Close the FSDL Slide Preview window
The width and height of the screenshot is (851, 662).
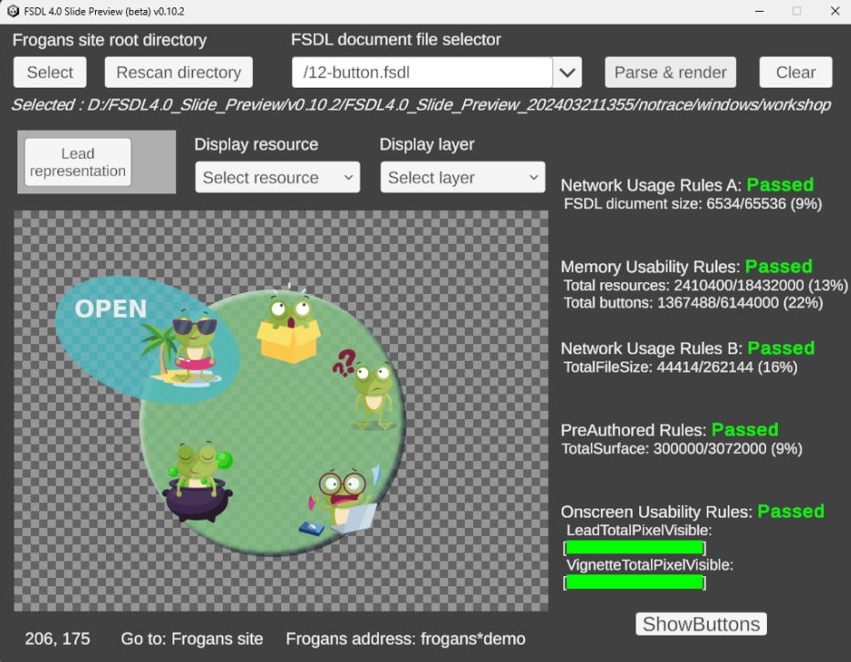click(835, 11)
